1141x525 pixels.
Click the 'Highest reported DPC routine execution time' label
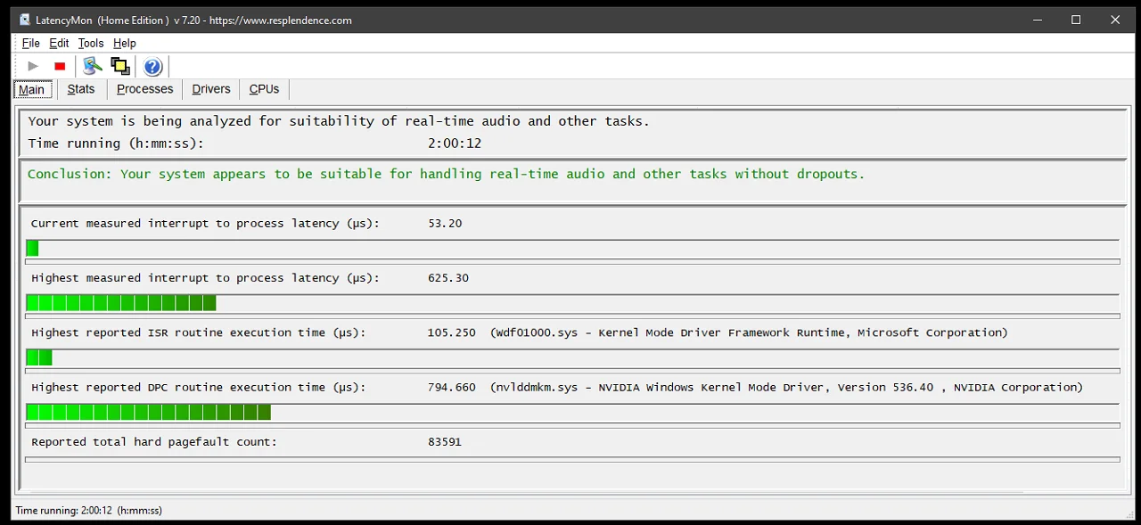click(199, 387)
